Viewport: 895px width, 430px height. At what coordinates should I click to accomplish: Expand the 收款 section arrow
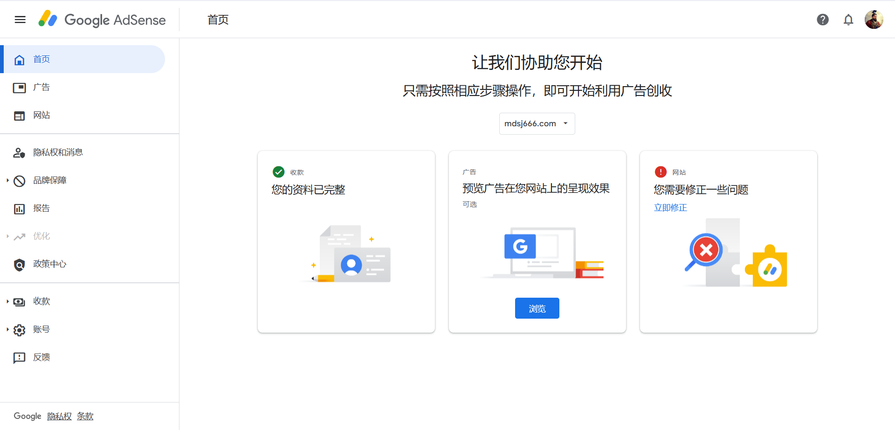(7, 301)
